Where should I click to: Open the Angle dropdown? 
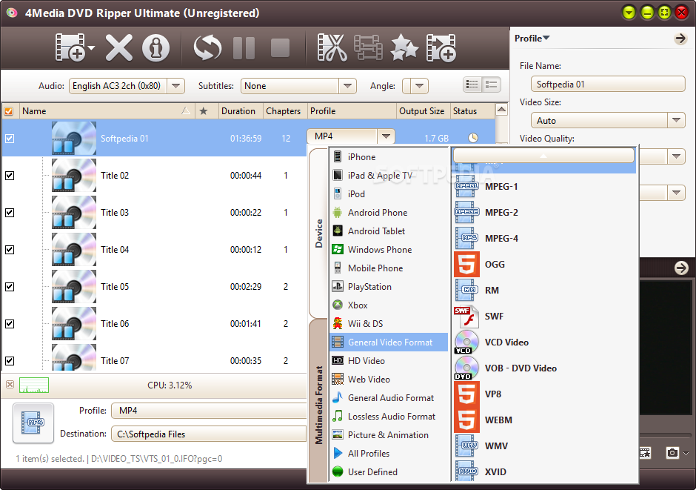(x=419, y=86)
